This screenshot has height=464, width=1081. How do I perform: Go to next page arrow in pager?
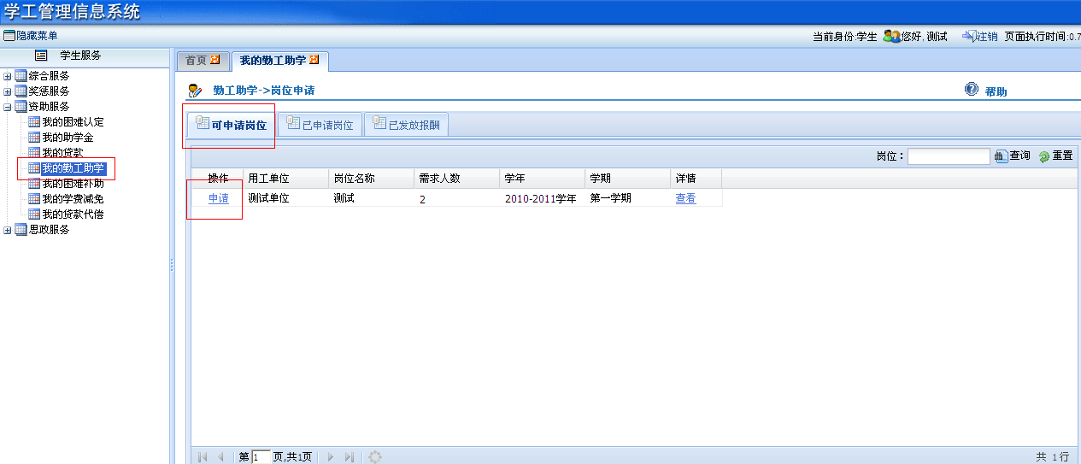point(331,457)
